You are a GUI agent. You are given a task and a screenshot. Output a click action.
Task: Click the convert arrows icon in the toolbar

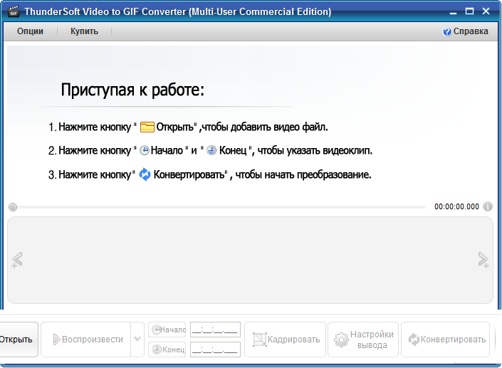(x=414, y=340)
